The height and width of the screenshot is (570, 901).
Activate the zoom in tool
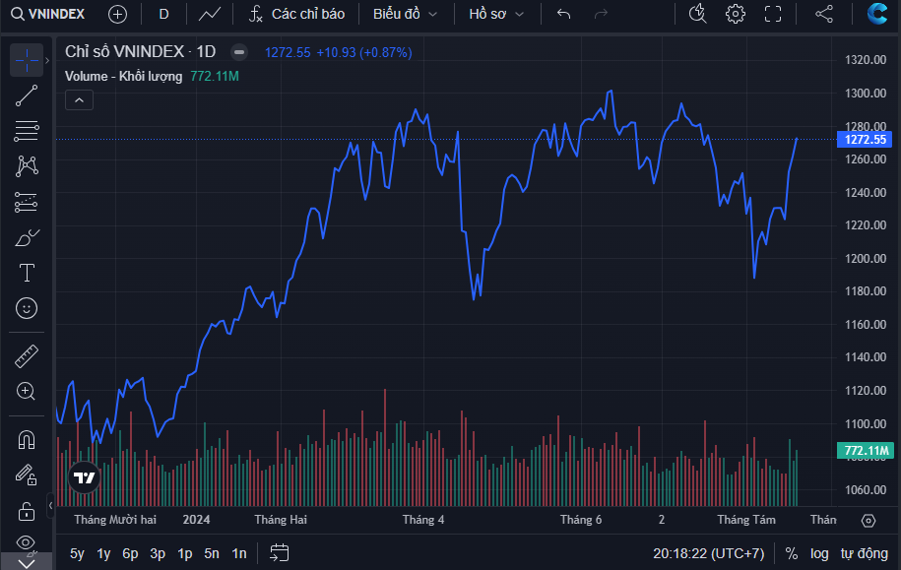pos(27,391)
